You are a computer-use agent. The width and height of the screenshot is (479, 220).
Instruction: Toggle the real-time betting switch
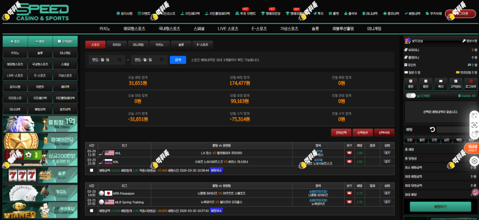click(x=411, y=96)
